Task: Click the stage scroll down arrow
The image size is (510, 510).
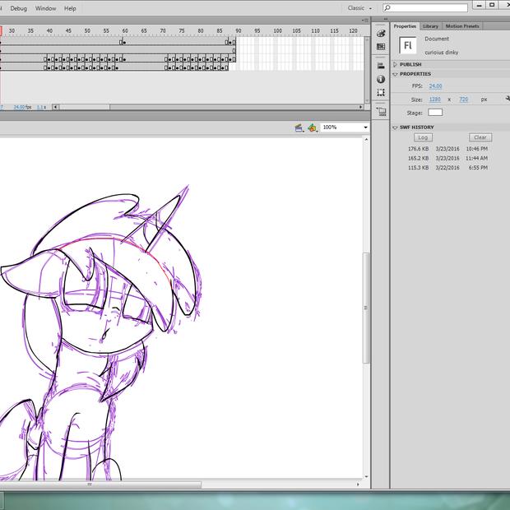Action: click(366, 477)
